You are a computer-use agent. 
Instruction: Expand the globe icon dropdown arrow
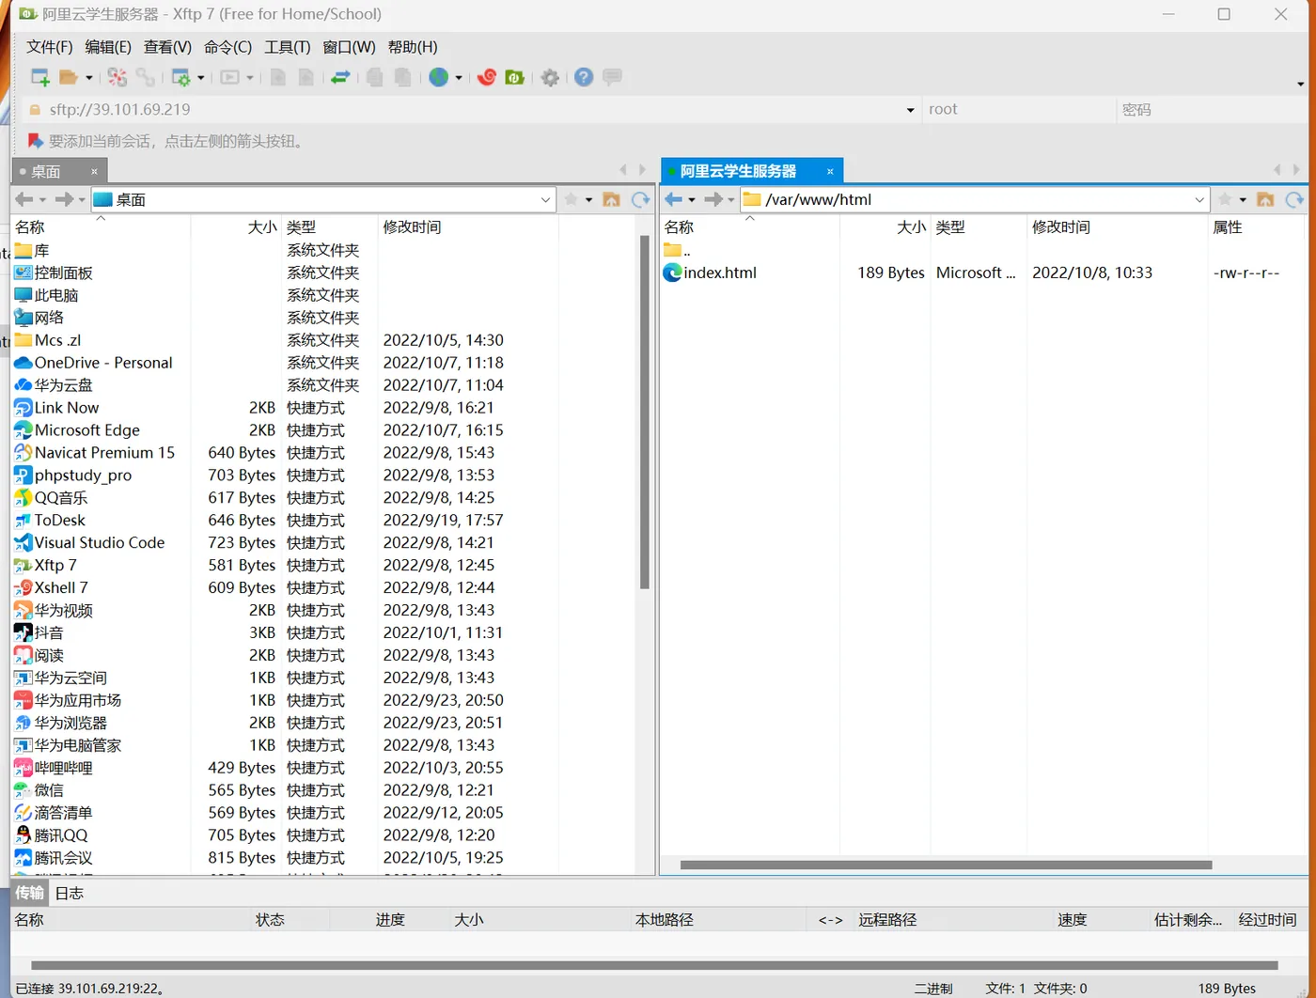[x=459, y=78]
